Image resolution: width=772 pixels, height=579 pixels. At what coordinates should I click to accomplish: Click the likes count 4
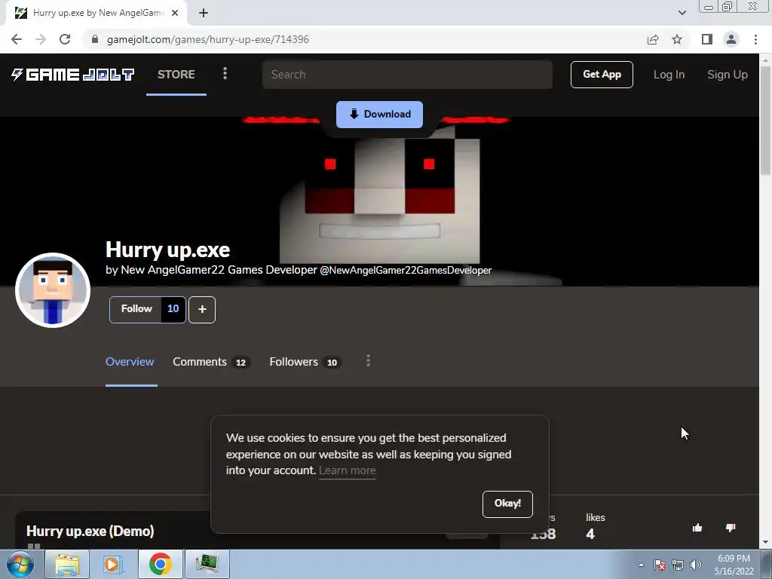pos(590,535)
